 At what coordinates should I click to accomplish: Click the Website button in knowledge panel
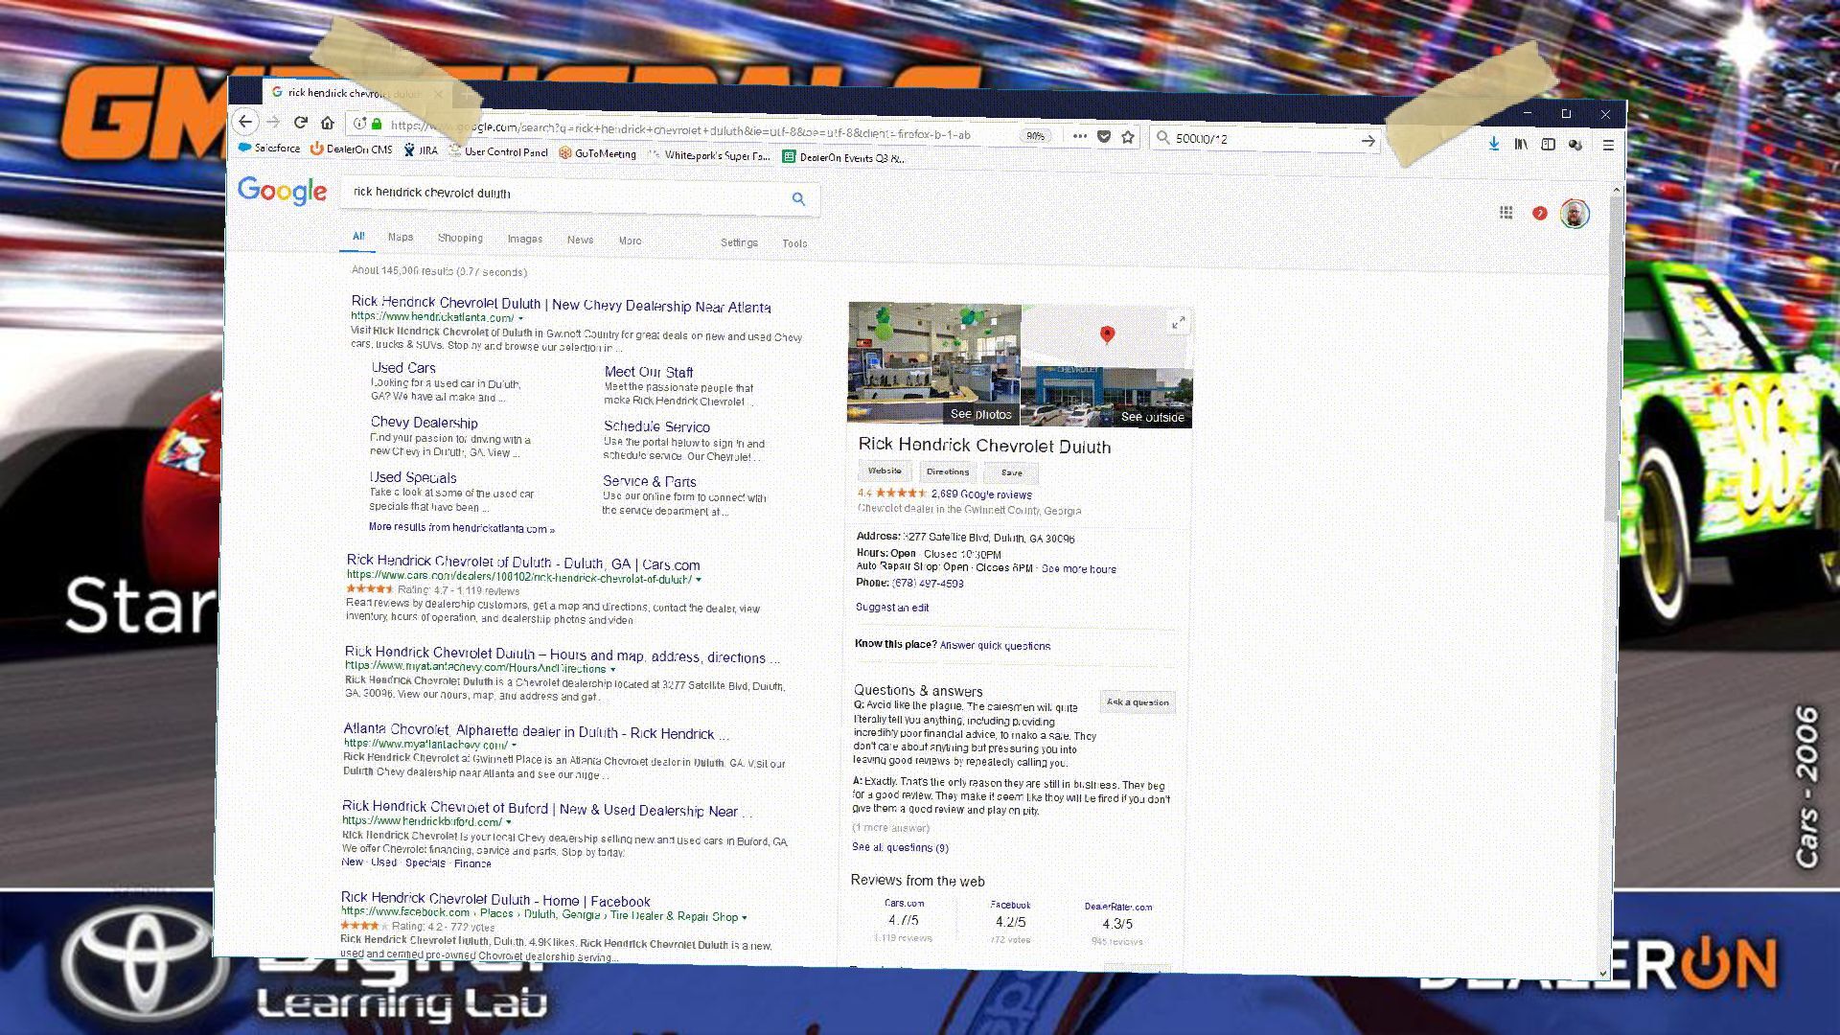coord(885,471)
